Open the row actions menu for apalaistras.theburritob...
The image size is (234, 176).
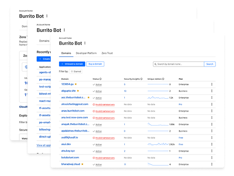point(212,131)
